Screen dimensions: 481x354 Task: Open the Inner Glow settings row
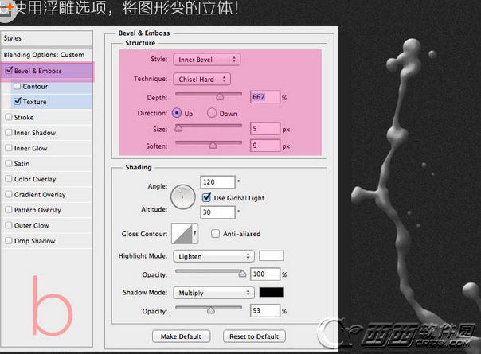pyautogui.click(x=47, y=148)
